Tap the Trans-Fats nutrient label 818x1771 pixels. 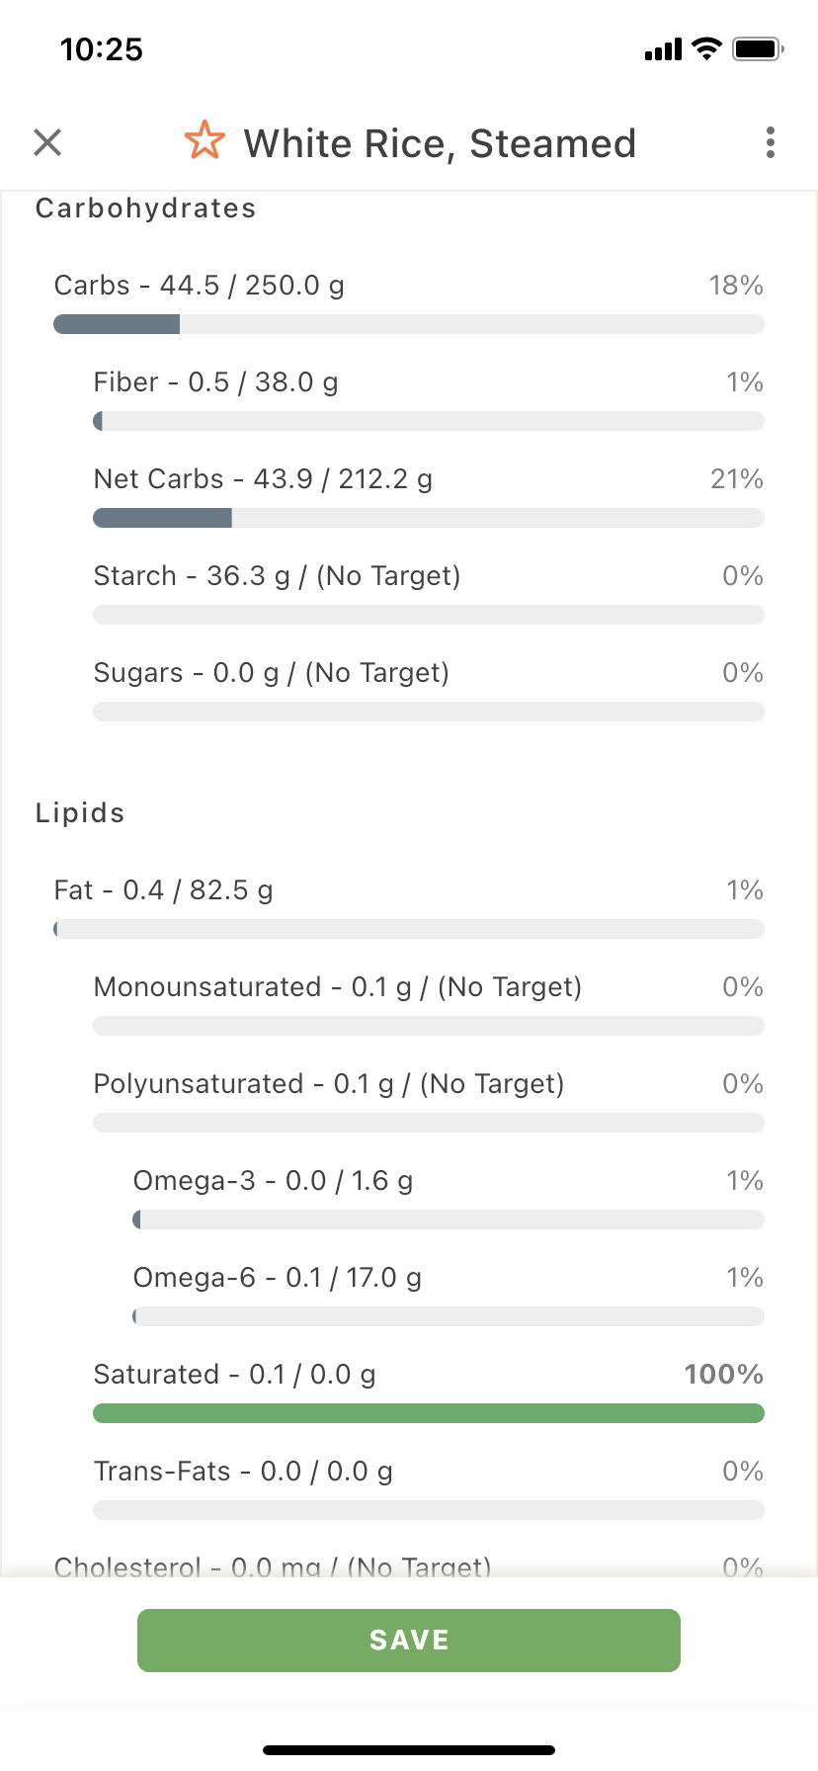pyautogui.click(x=243, y=1472)
